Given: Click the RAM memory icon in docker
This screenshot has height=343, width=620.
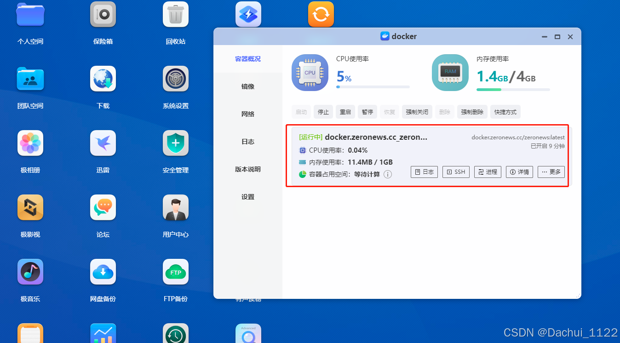Looking at the screenshot, I should 450,73.
